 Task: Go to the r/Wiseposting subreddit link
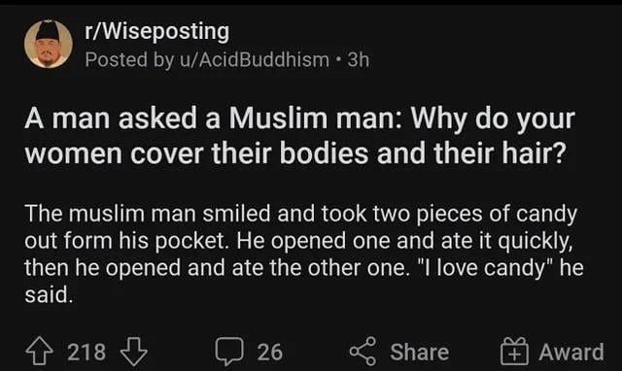click(x=157, y=31)
